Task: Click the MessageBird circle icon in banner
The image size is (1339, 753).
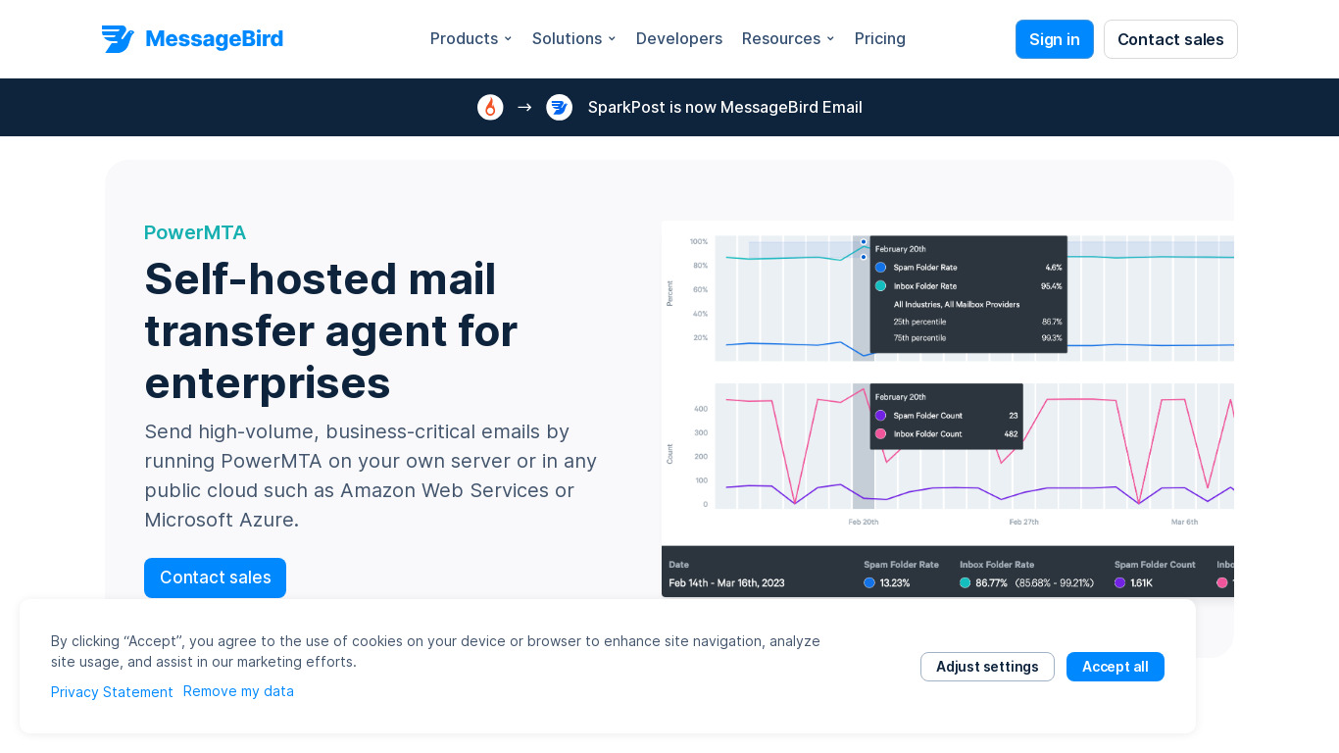Action: click(559, 108)
